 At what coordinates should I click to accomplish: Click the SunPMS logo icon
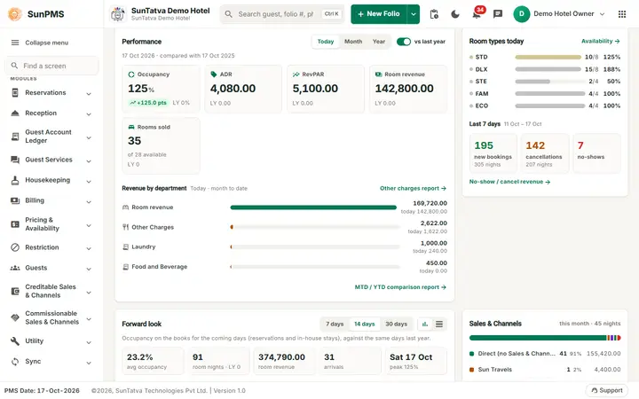pos(15,14)
